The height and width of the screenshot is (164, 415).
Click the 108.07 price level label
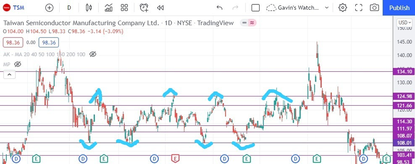click(404, 136)
